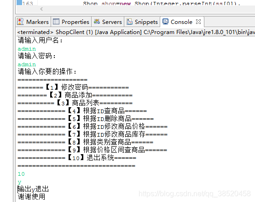
Task: Click the line 163 breakpoint marker in editor
Action: (19, 3)
